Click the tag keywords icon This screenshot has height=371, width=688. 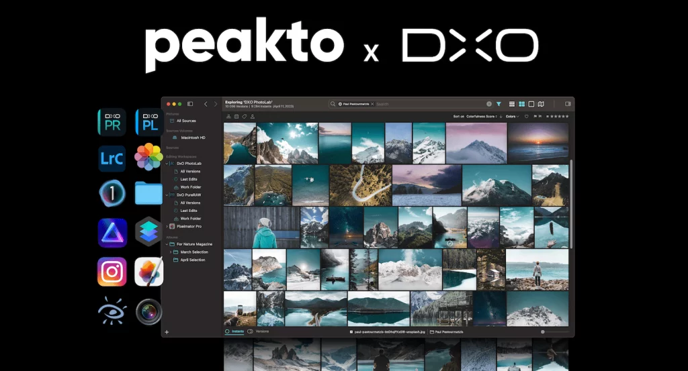[245, 117]
